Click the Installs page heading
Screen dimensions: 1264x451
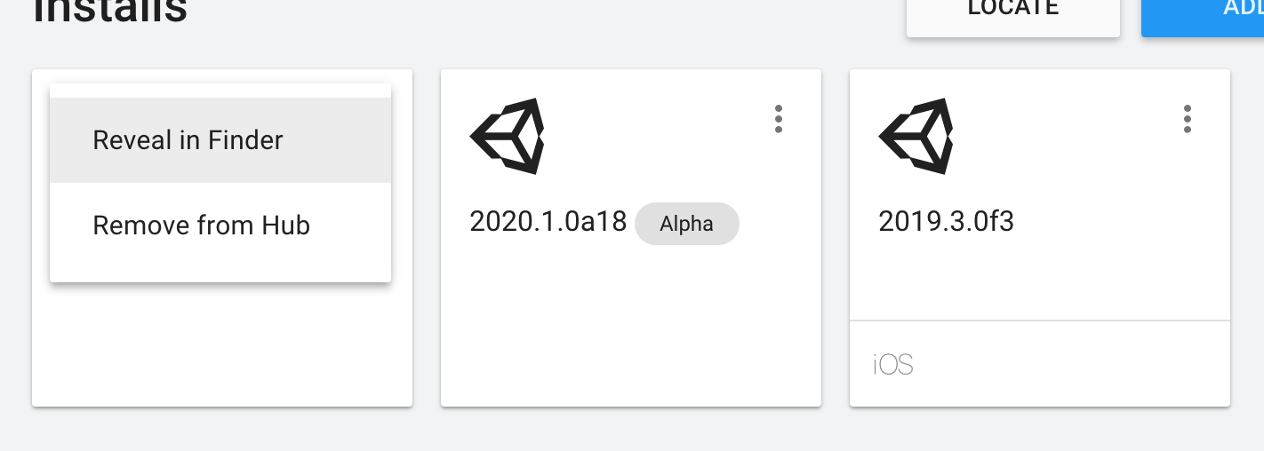pyautogui.click(x=110, y=11)
